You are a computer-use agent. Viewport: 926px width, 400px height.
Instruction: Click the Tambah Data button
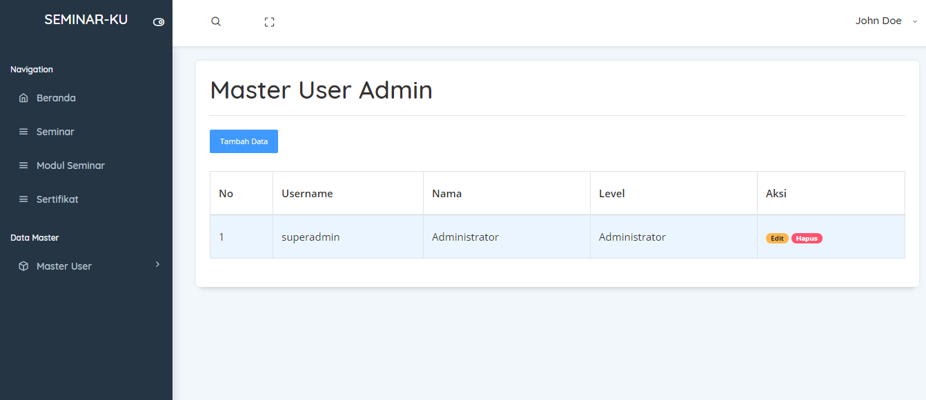point(244,141)
